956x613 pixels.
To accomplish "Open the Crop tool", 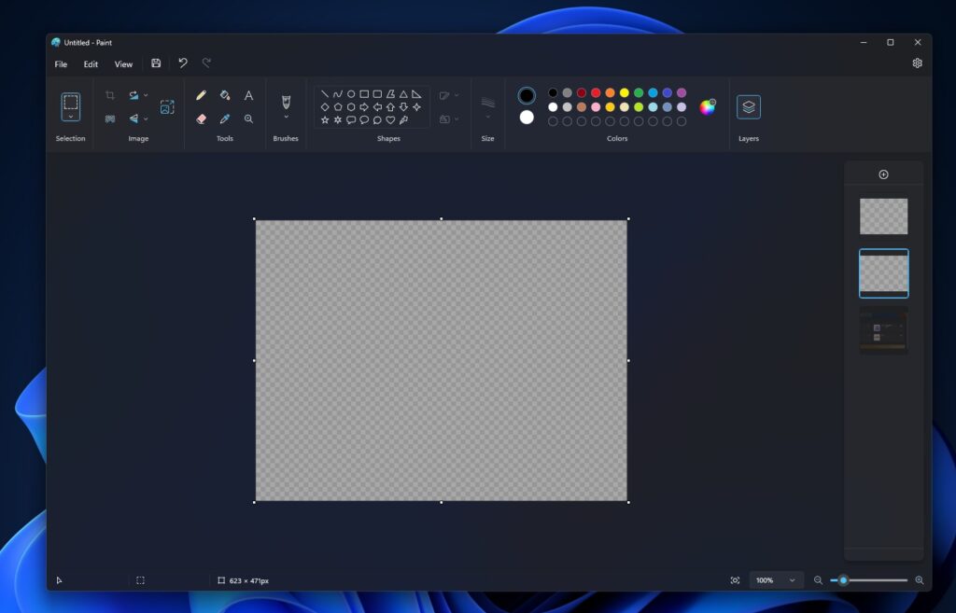I will tap(111, 95).
